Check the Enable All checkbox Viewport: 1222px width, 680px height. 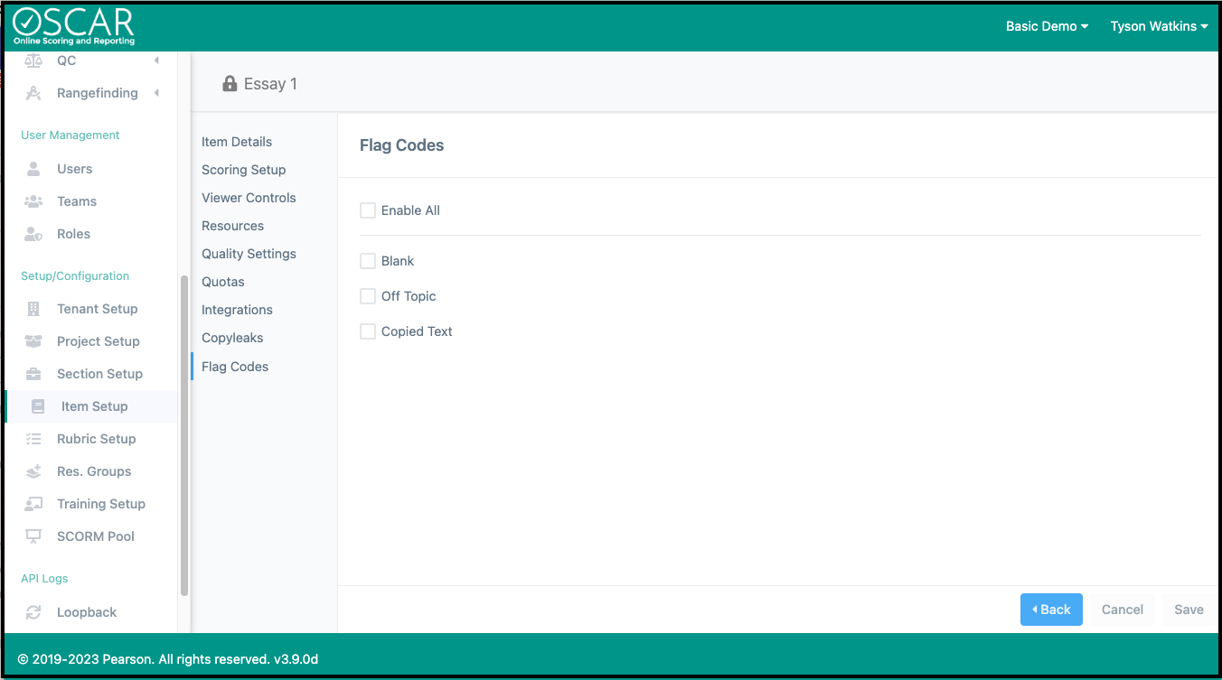tap(368, 210)
